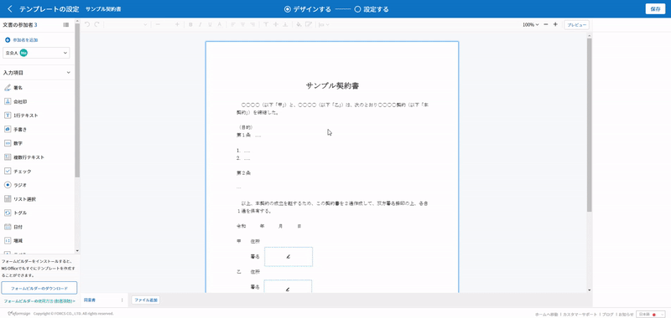Viewport: 671px width, 318px height.
Task: Open the spacing dropdown in toolbar
Action: pyautogui.click(x=324, y=24)
